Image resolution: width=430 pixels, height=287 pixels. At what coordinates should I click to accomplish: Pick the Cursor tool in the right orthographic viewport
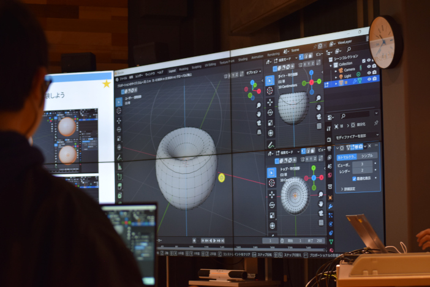pyautogui.click(x=270, y=91)
